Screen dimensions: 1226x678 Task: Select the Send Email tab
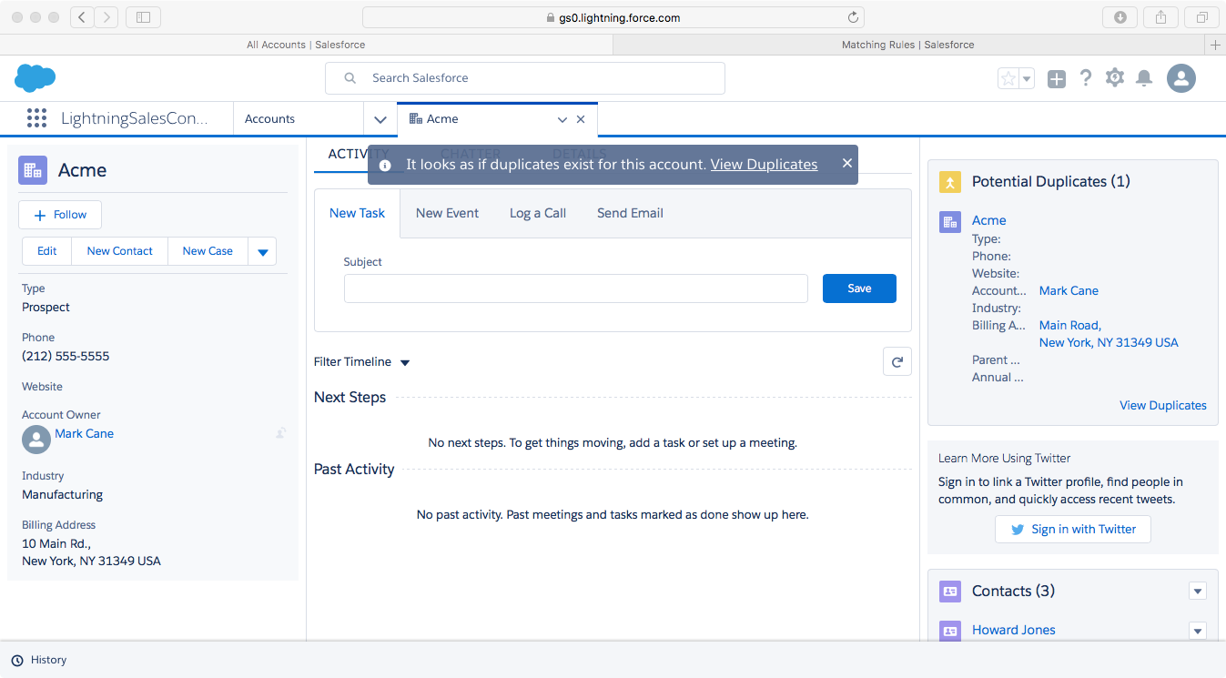pos(630,213)
